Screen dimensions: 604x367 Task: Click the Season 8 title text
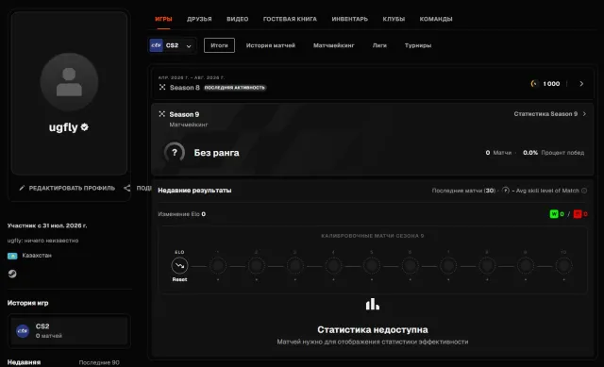[185, 88]
